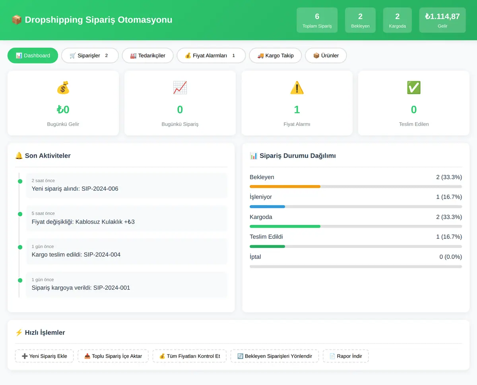Click the green Kargoda progress bar
Image resolution: width=477 pixels, height=385 pixels.
[x=285, y=226]
